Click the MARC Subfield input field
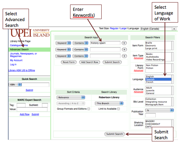Viewport: 183px width, 145px height. (x=45, y=105)
